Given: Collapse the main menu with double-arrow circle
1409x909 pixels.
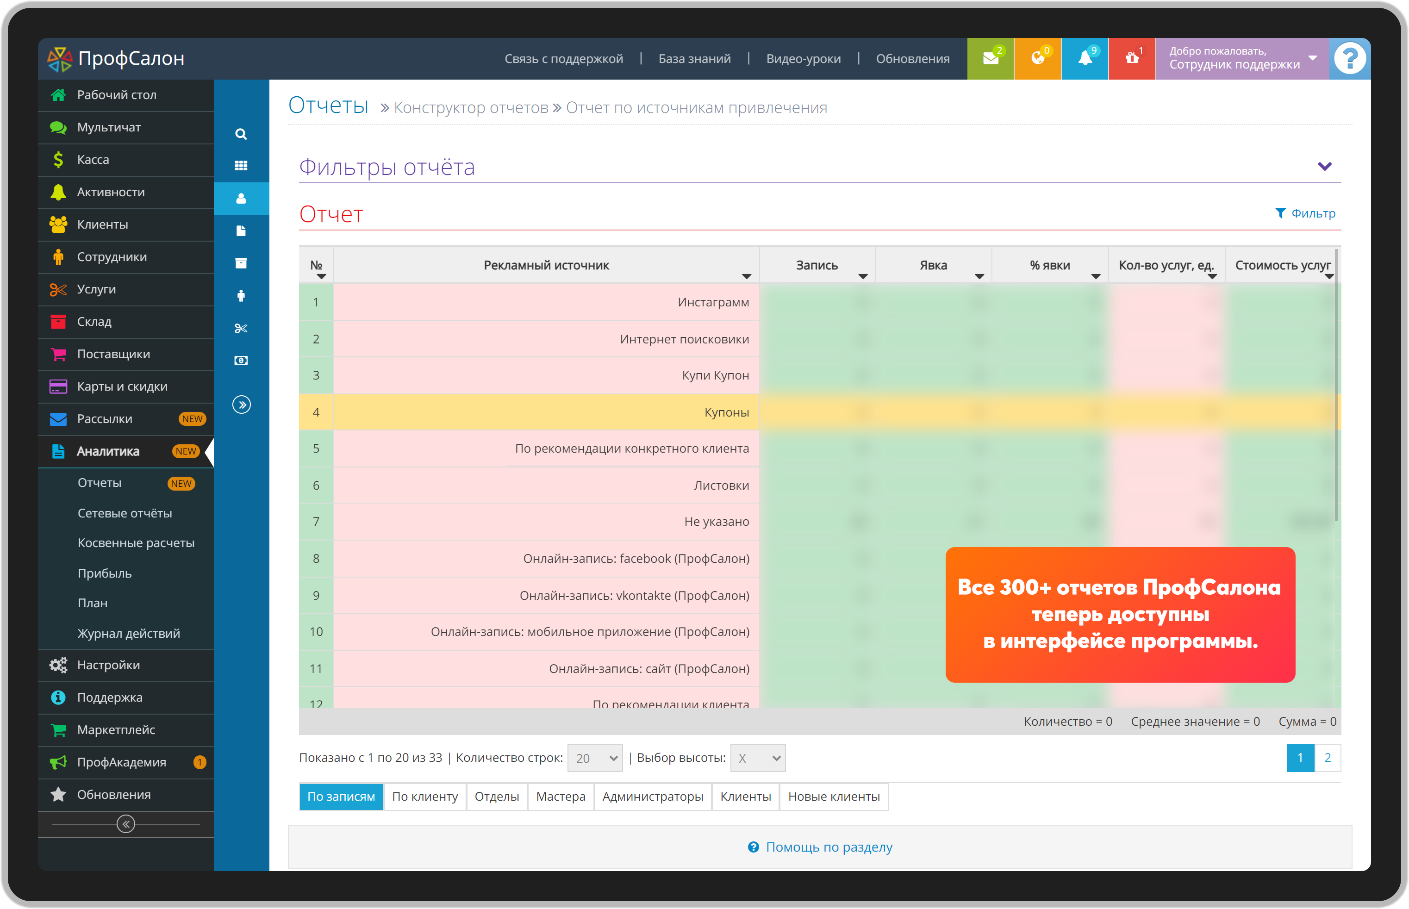Looking at the screenshot, I should click(x=126, y=824).
